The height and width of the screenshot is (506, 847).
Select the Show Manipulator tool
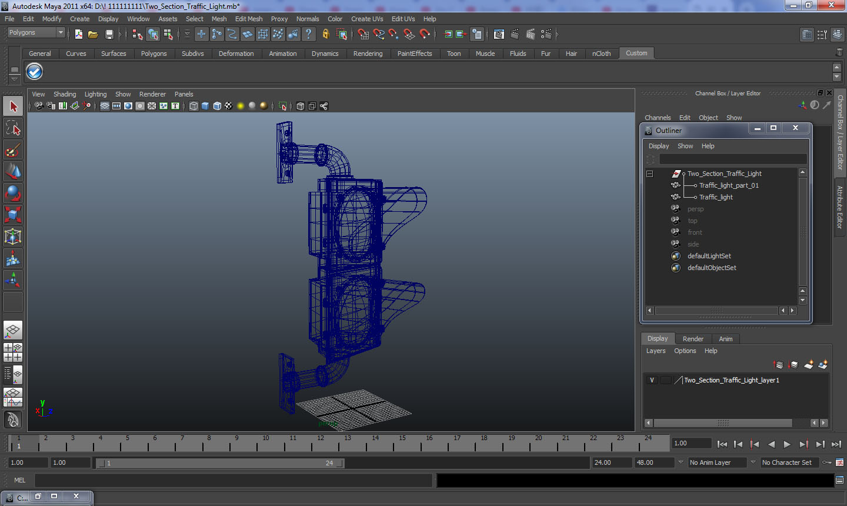[x=13, y=280]
